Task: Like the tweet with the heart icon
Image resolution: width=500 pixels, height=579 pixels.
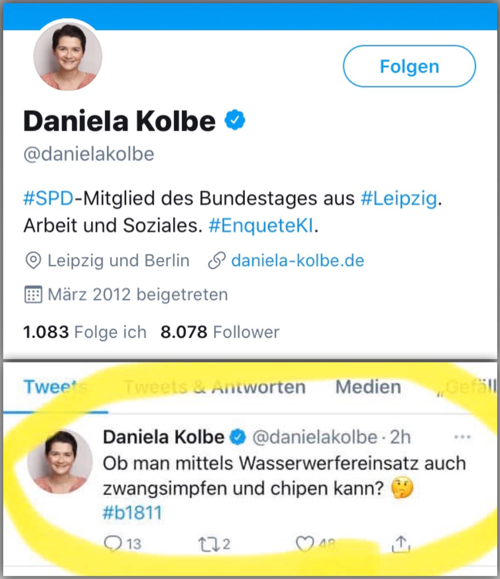Action: click(x=305, y=543)
